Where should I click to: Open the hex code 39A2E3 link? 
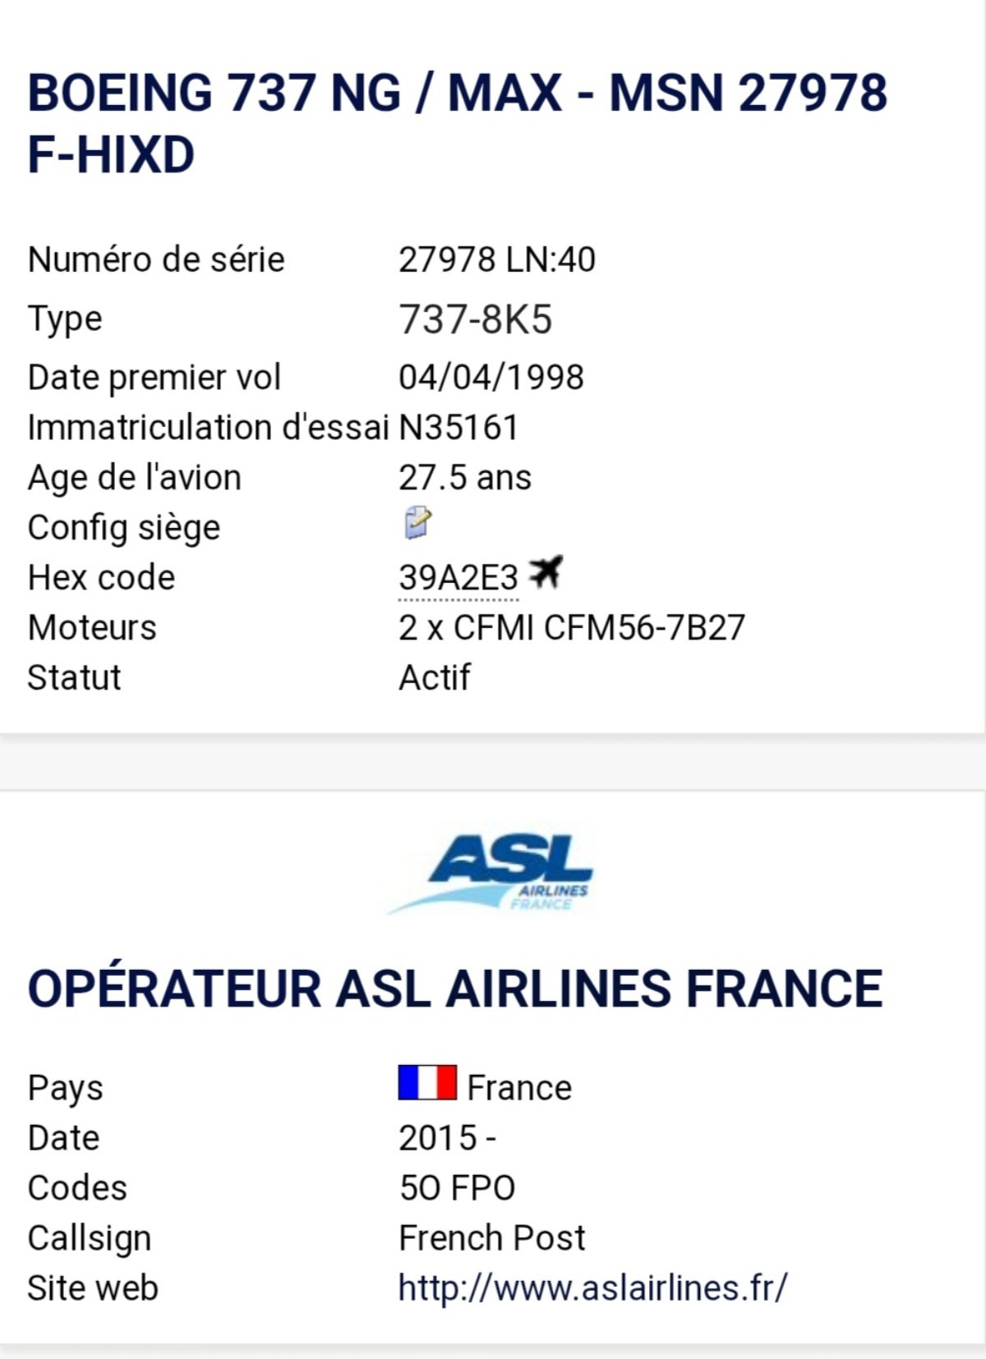point(458,578)
